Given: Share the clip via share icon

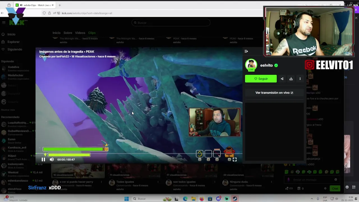Looking at the screenshot, I should point(282,79).
